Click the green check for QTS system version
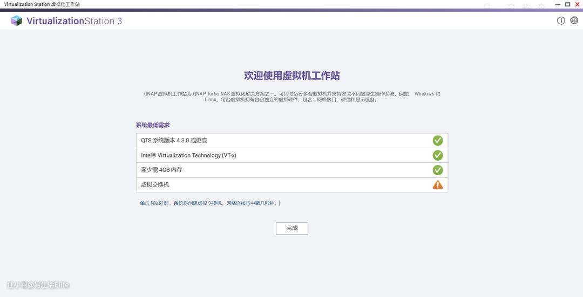This screenshot has height=297, width=583. click(437, 140)
